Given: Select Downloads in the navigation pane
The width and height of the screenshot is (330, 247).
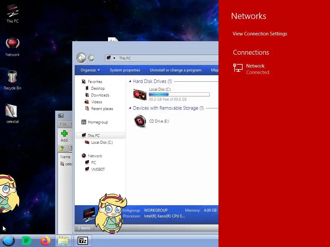Looking at the screenshot, I should click(x=97, y=95).
